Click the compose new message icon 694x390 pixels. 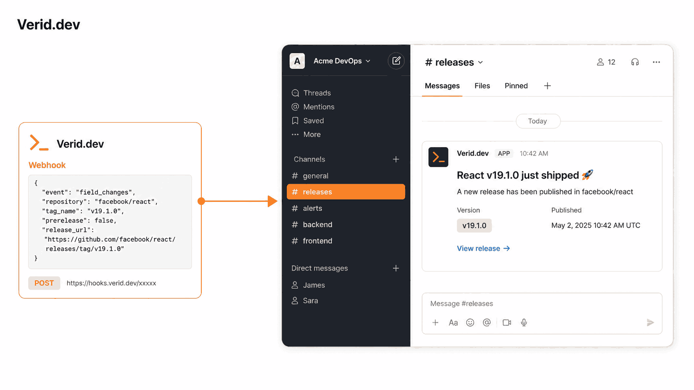pos(396,61)
